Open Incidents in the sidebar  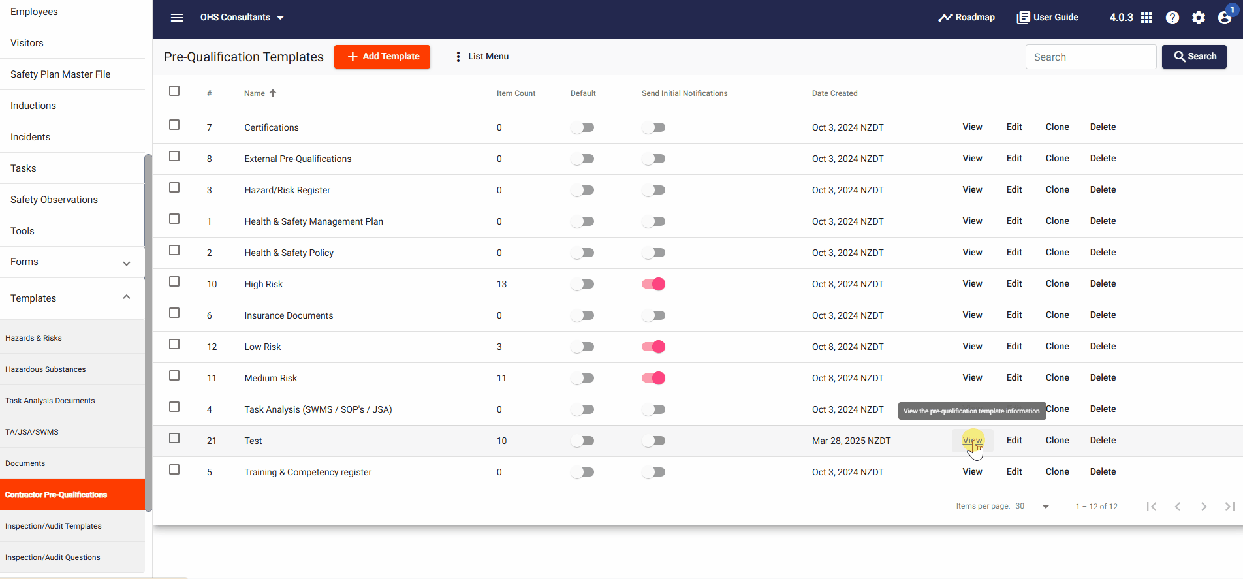(x=30, y=137)
